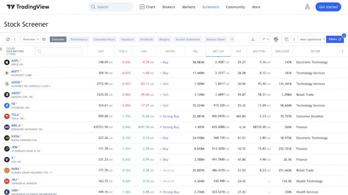Click the Johnson & Johnson logo icon
This screenshot has width=348, height=195.
7,181
